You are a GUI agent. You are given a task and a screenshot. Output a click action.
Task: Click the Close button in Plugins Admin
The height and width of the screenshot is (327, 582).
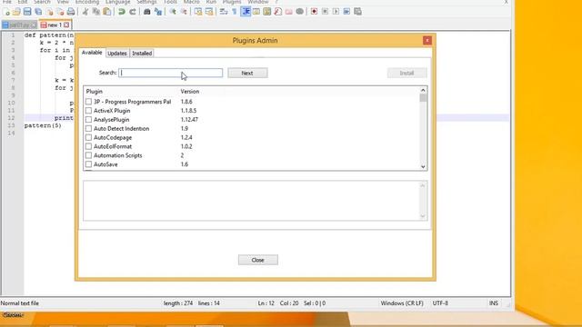pyautogui.click(x=258, y=260)
